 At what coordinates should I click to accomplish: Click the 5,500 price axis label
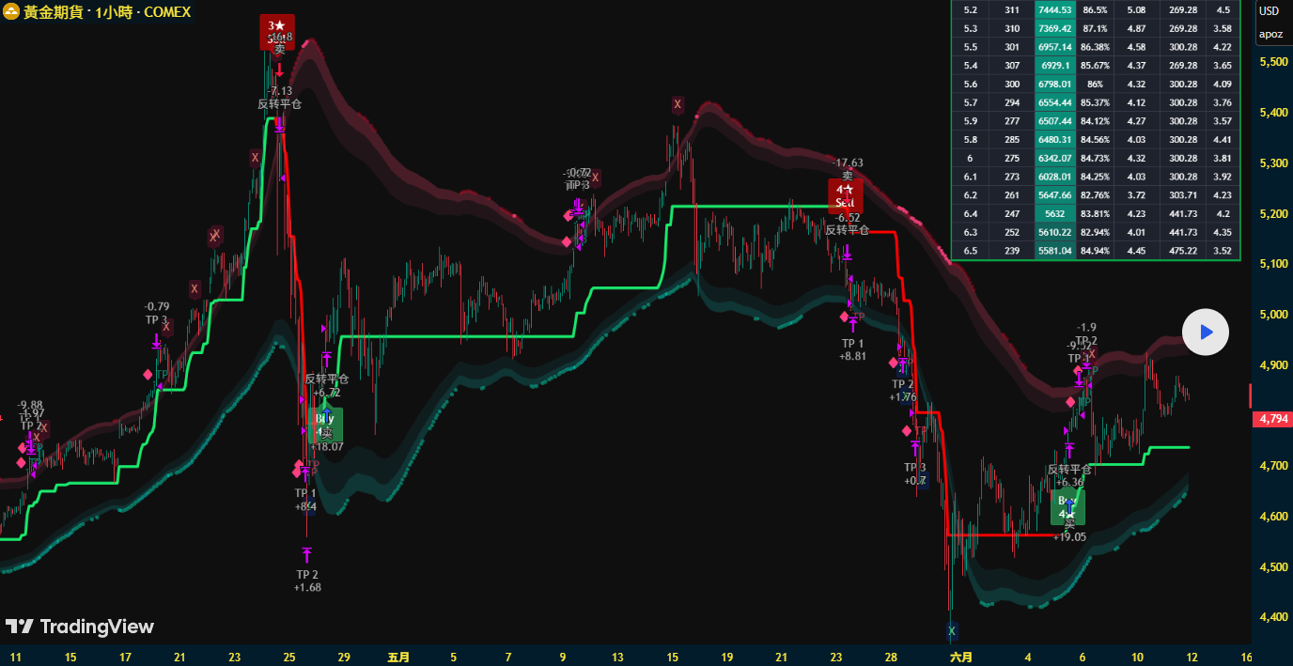(x=1272, y=62)
